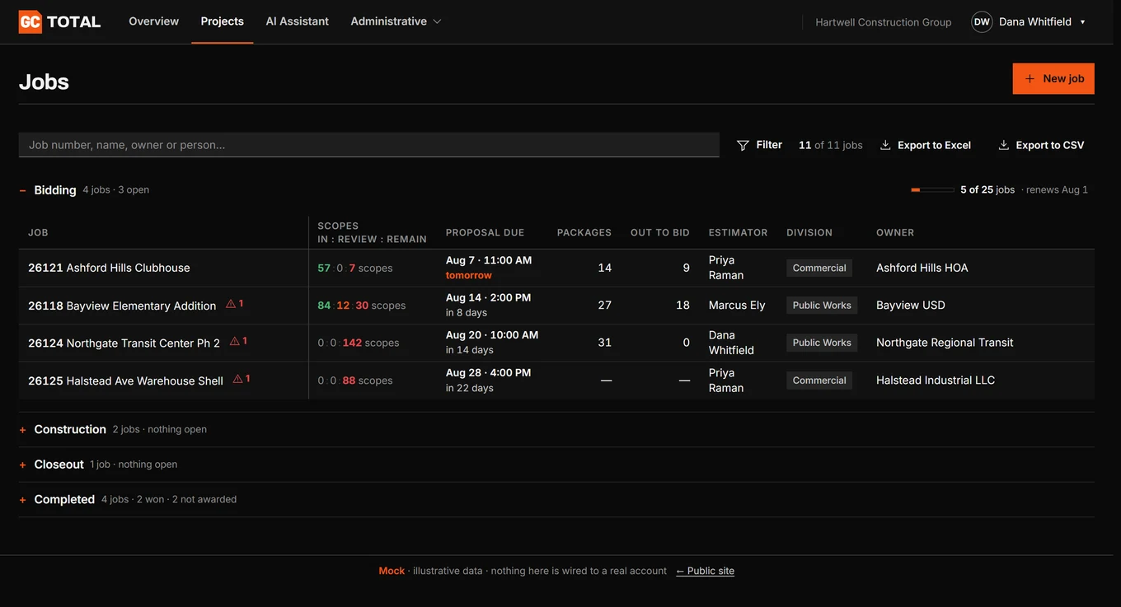Click 'Aug 14 · 2:00 PM' due date
Image resolution: width=1121 pixels, height=607 pixels.
point(488,297)
